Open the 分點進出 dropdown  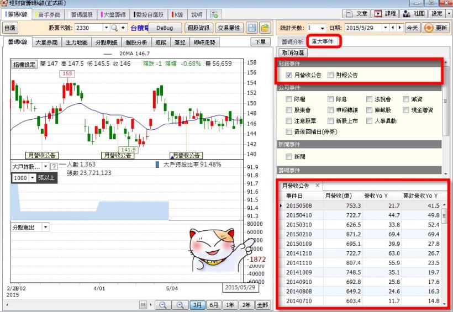(x=45, y=227)
